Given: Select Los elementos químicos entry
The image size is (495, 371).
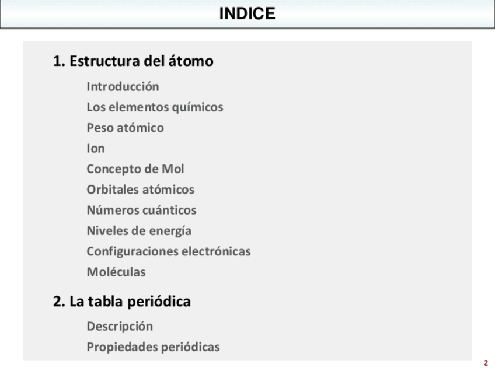Looking at the screenshot, I should tap(155, 107).
